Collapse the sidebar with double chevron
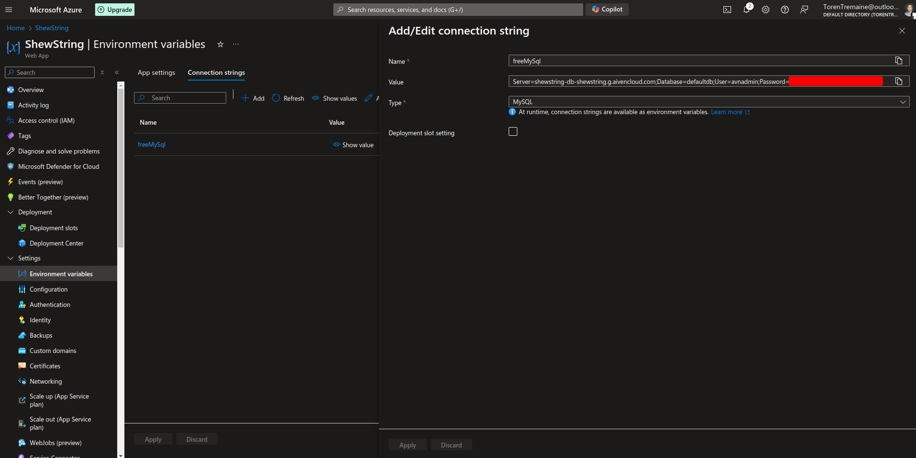 pyautogui.click(x=117, y=72)
